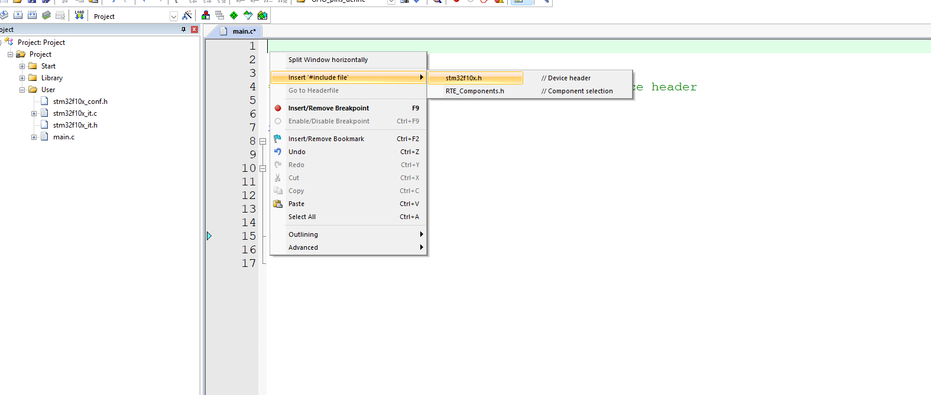
Task: Expand main.c dependencies in project tree
Action: click(34, 137)
